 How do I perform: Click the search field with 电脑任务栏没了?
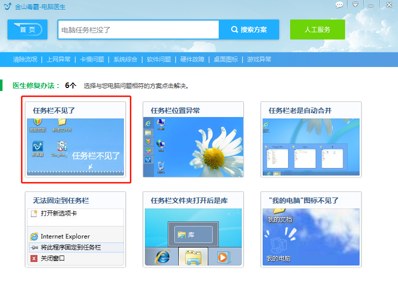(138, 29)
